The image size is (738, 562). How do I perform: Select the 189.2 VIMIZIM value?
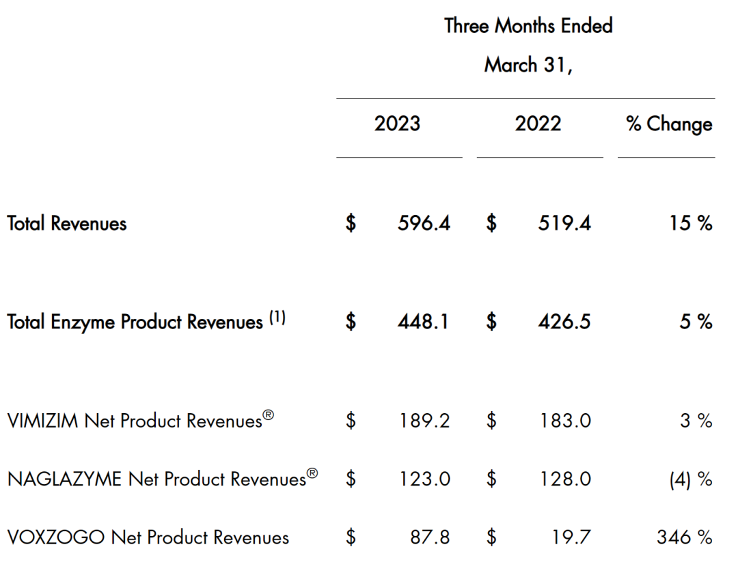pos(424,421)
